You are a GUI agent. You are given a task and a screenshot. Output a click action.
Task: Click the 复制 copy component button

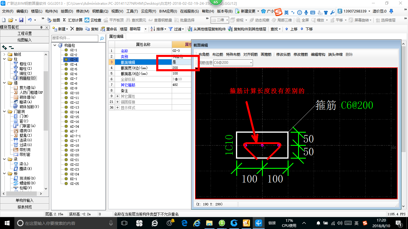[x=92, y=29]
